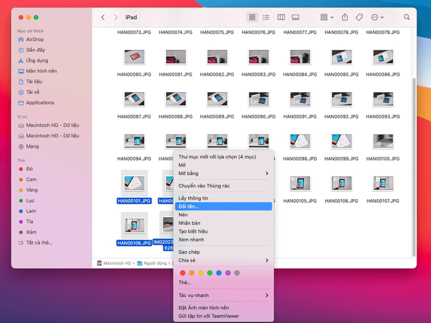Click the Share toolbar icon
The width and height of the screenshot is (431, 323).
coord(345,17)
